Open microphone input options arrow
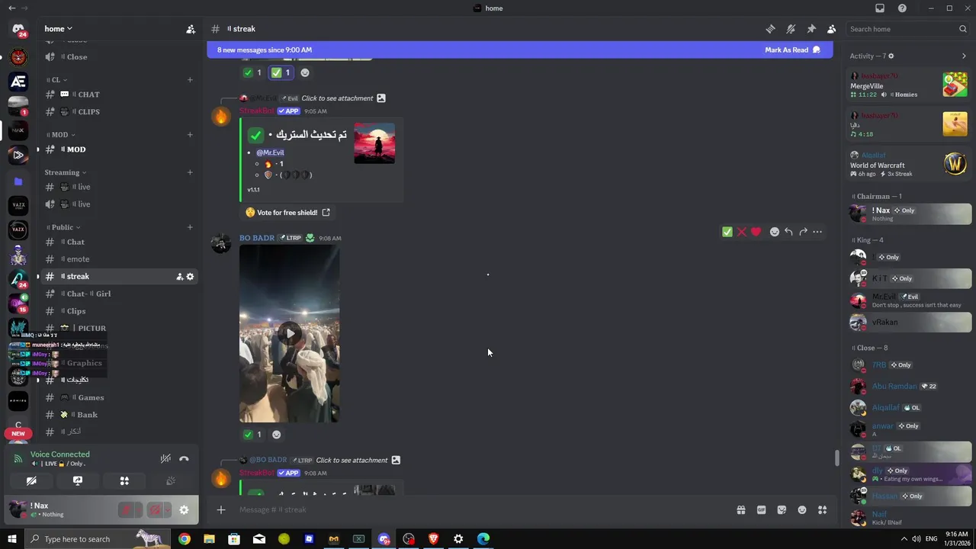The width and height of the screenshot is (976, 549). [139, 510]
